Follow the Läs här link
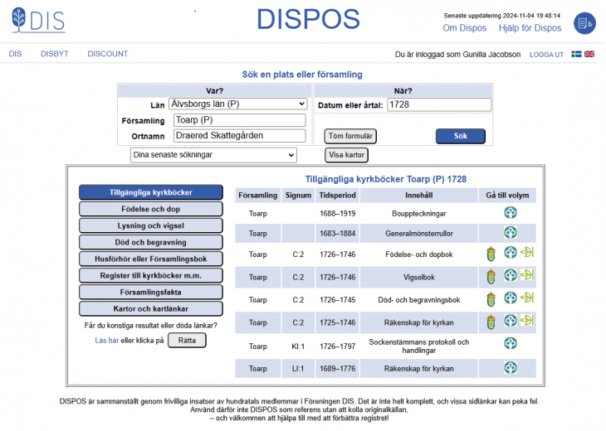The width and height of the screenshot is (606, 431). (106, 341)
